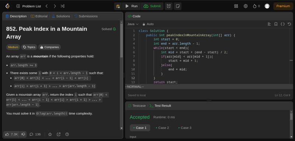Click the Premium button
The height and width of the screenshot is (141, 295).
(x=283, y=6)
